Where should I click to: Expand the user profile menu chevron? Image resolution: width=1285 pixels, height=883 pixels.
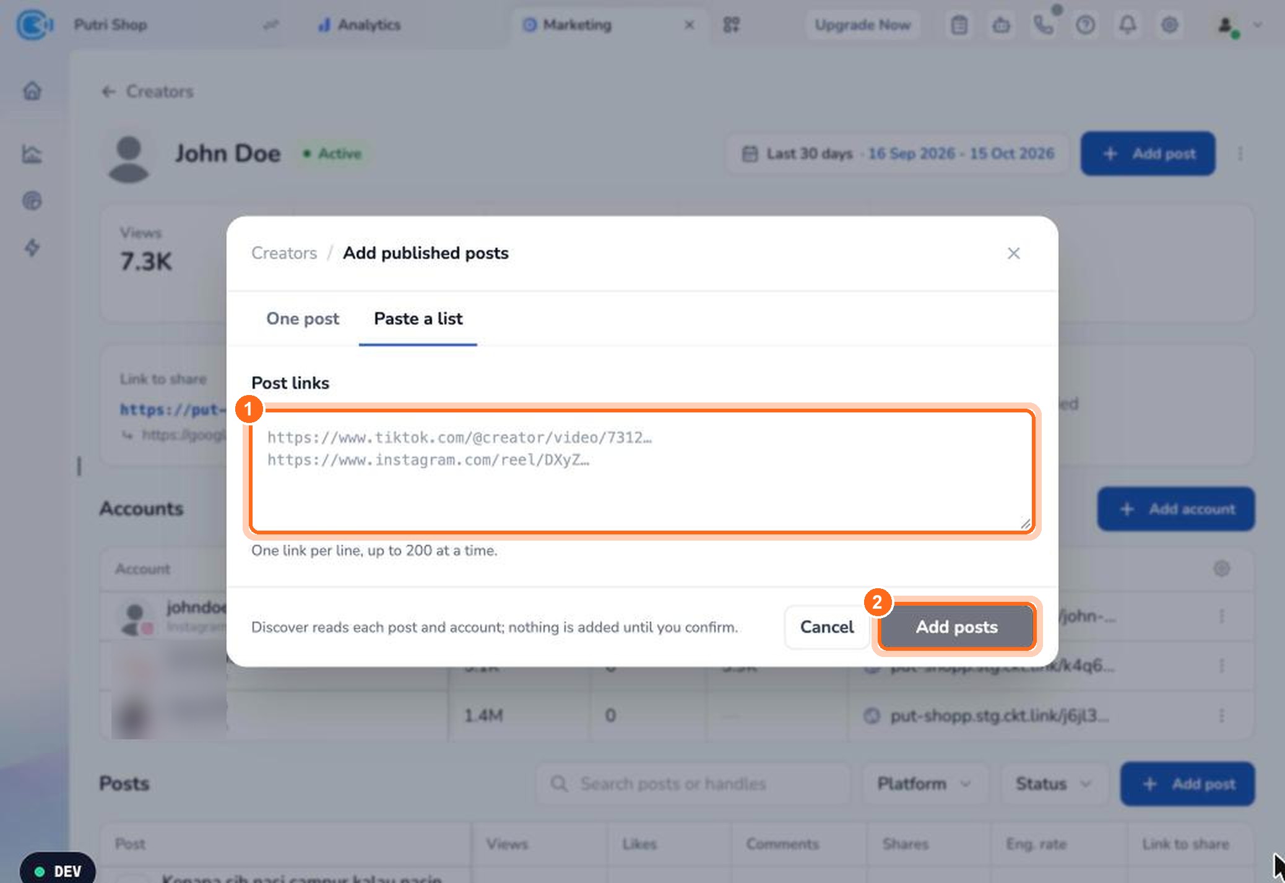[1258, 25]
